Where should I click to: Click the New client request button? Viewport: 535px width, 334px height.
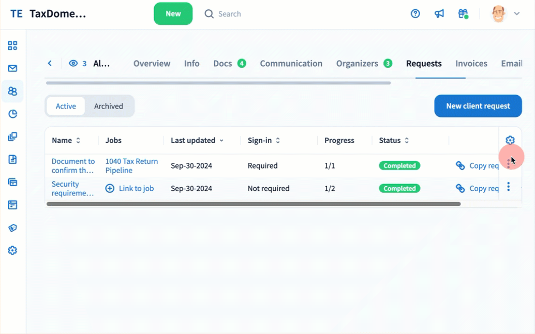[x=478, y=106]
